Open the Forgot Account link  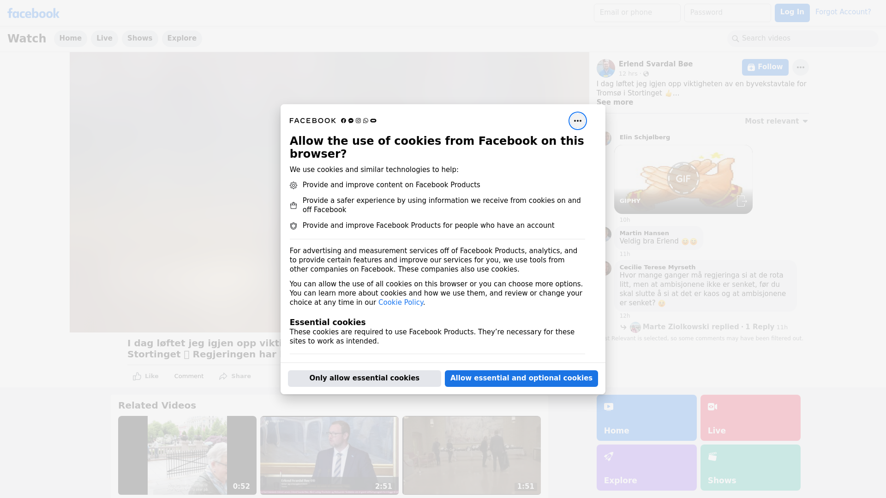[843, 12]
